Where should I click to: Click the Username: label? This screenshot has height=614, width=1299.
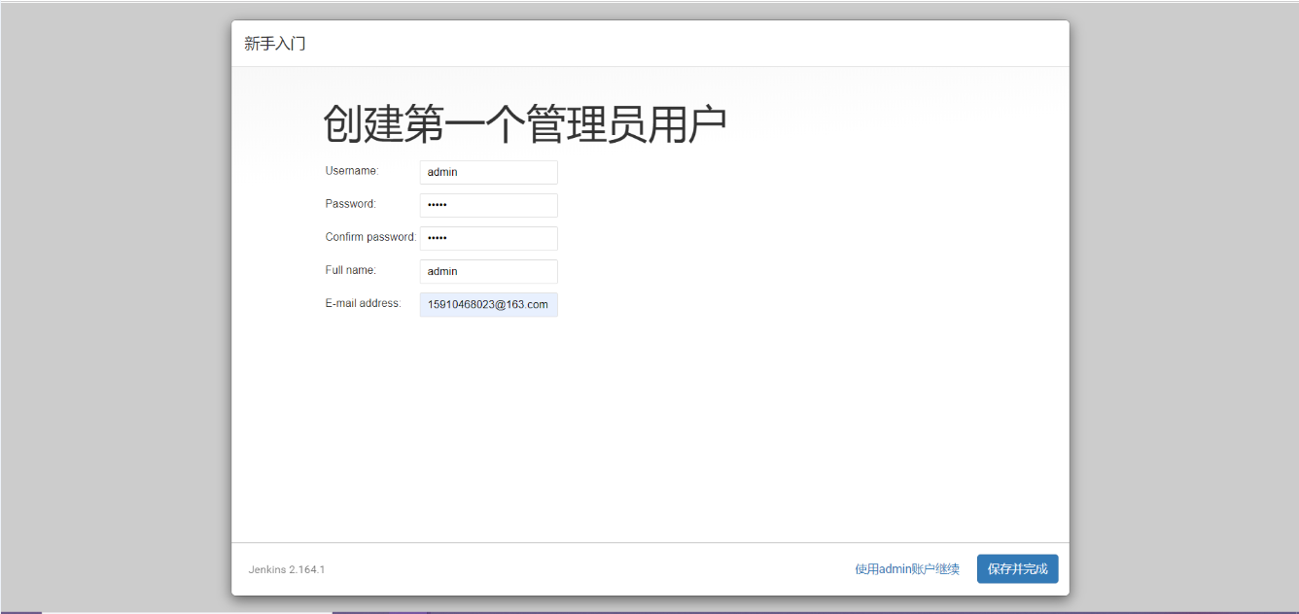click(x=352, y=171)
